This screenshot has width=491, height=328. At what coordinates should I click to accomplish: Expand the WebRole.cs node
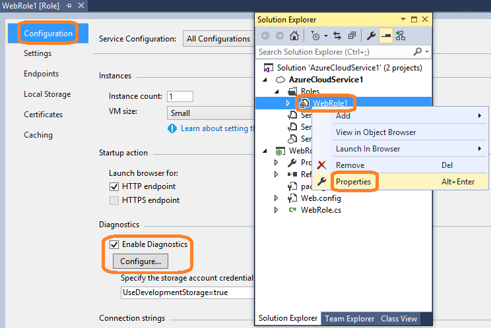click(x=276, y=210)
